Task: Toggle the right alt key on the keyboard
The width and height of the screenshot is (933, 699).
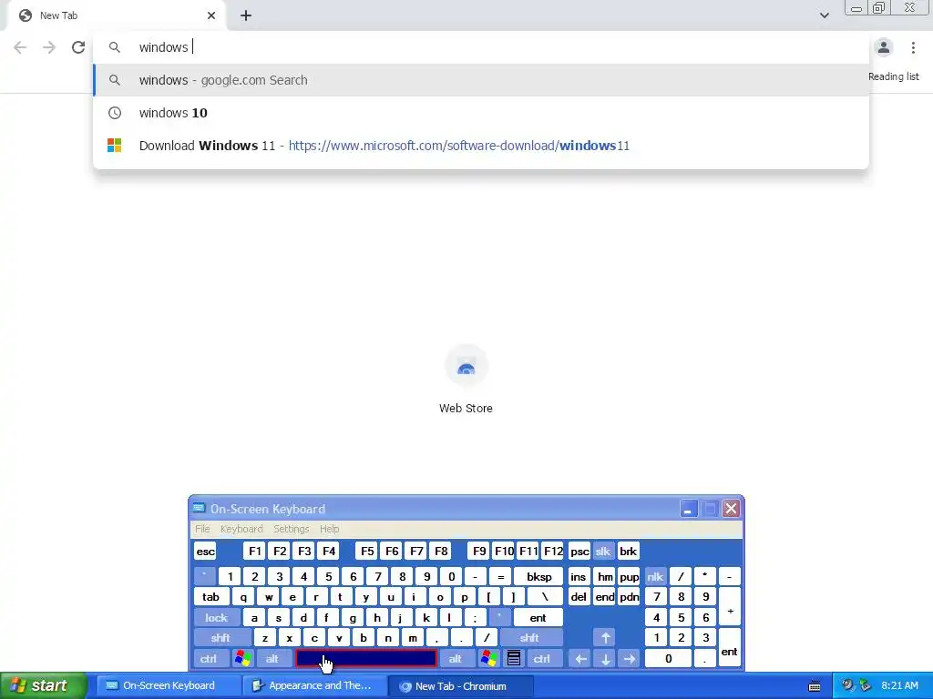Action: 456,659
